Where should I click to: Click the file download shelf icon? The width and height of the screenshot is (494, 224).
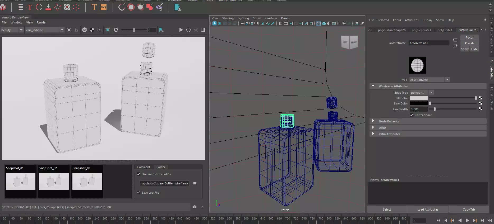point(178,7)
